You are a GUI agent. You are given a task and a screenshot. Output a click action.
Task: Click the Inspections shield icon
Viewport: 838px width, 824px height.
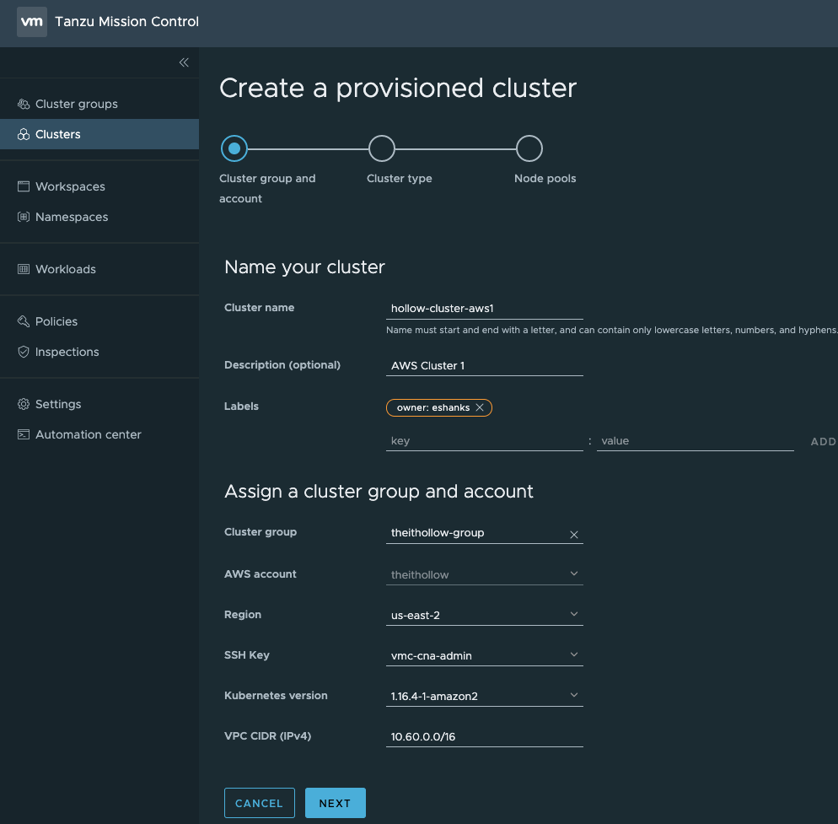tap(24, 353)
